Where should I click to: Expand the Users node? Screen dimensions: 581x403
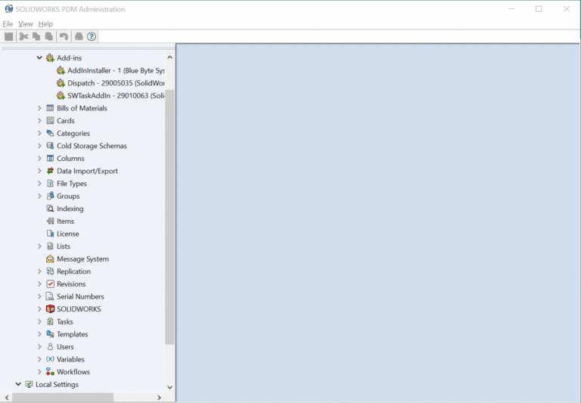point(39,347)
